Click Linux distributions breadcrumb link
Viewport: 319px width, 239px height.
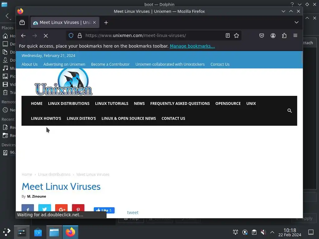54,174
